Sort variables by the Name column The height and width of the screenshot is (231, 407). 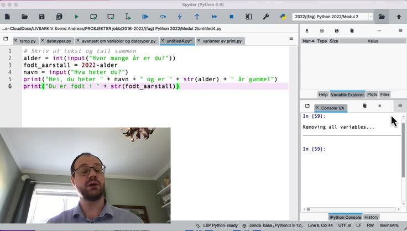[309, 41]
